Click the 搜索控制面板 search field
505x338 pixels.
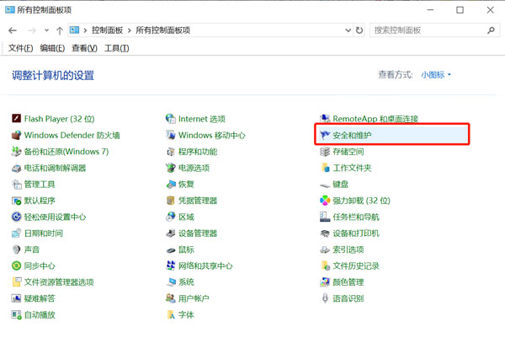[x=434, y=30]
